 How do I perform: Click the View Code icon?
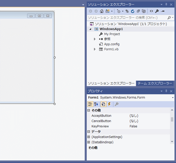tap(151, 11)
